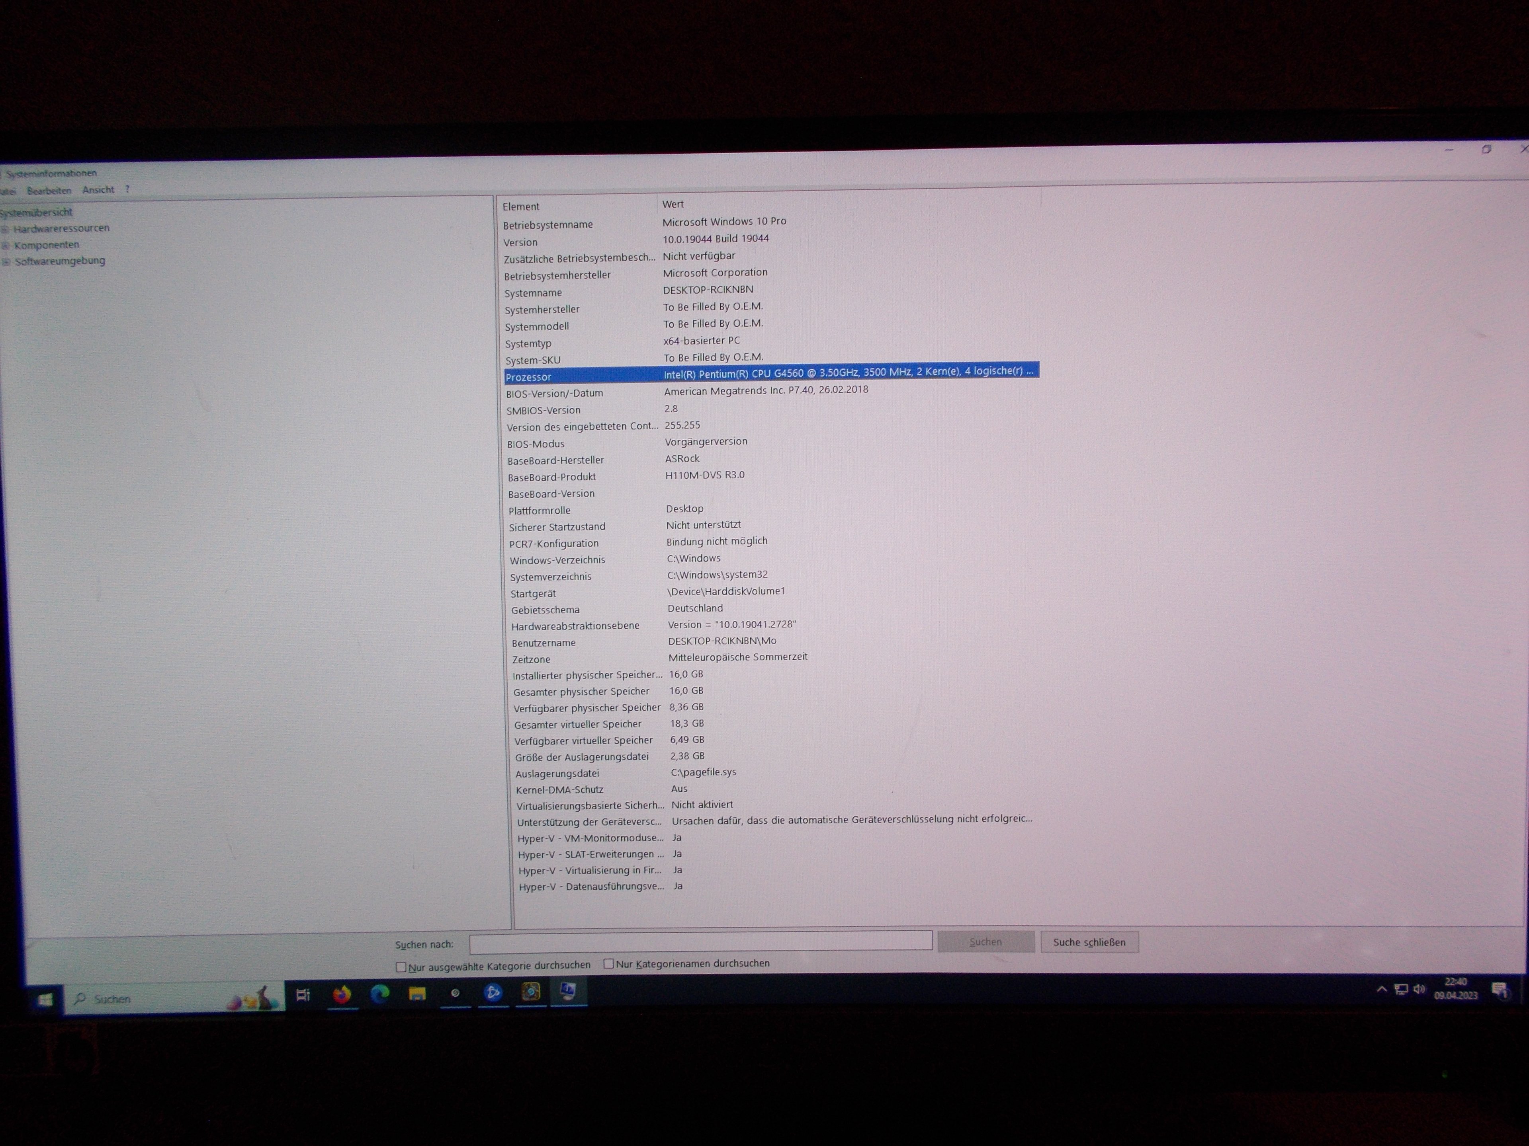
Task: Click the Task View icon
Action: (303, 995)
